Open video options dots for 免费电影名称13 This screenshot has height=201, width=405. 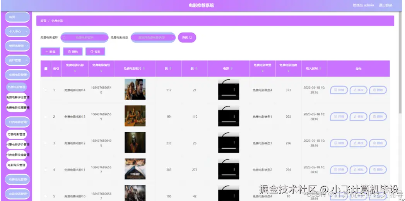[x=234, y=117]
